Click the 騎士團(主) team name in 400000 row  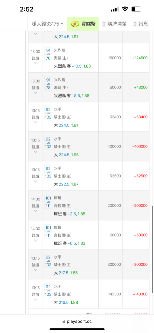point(63,147)
